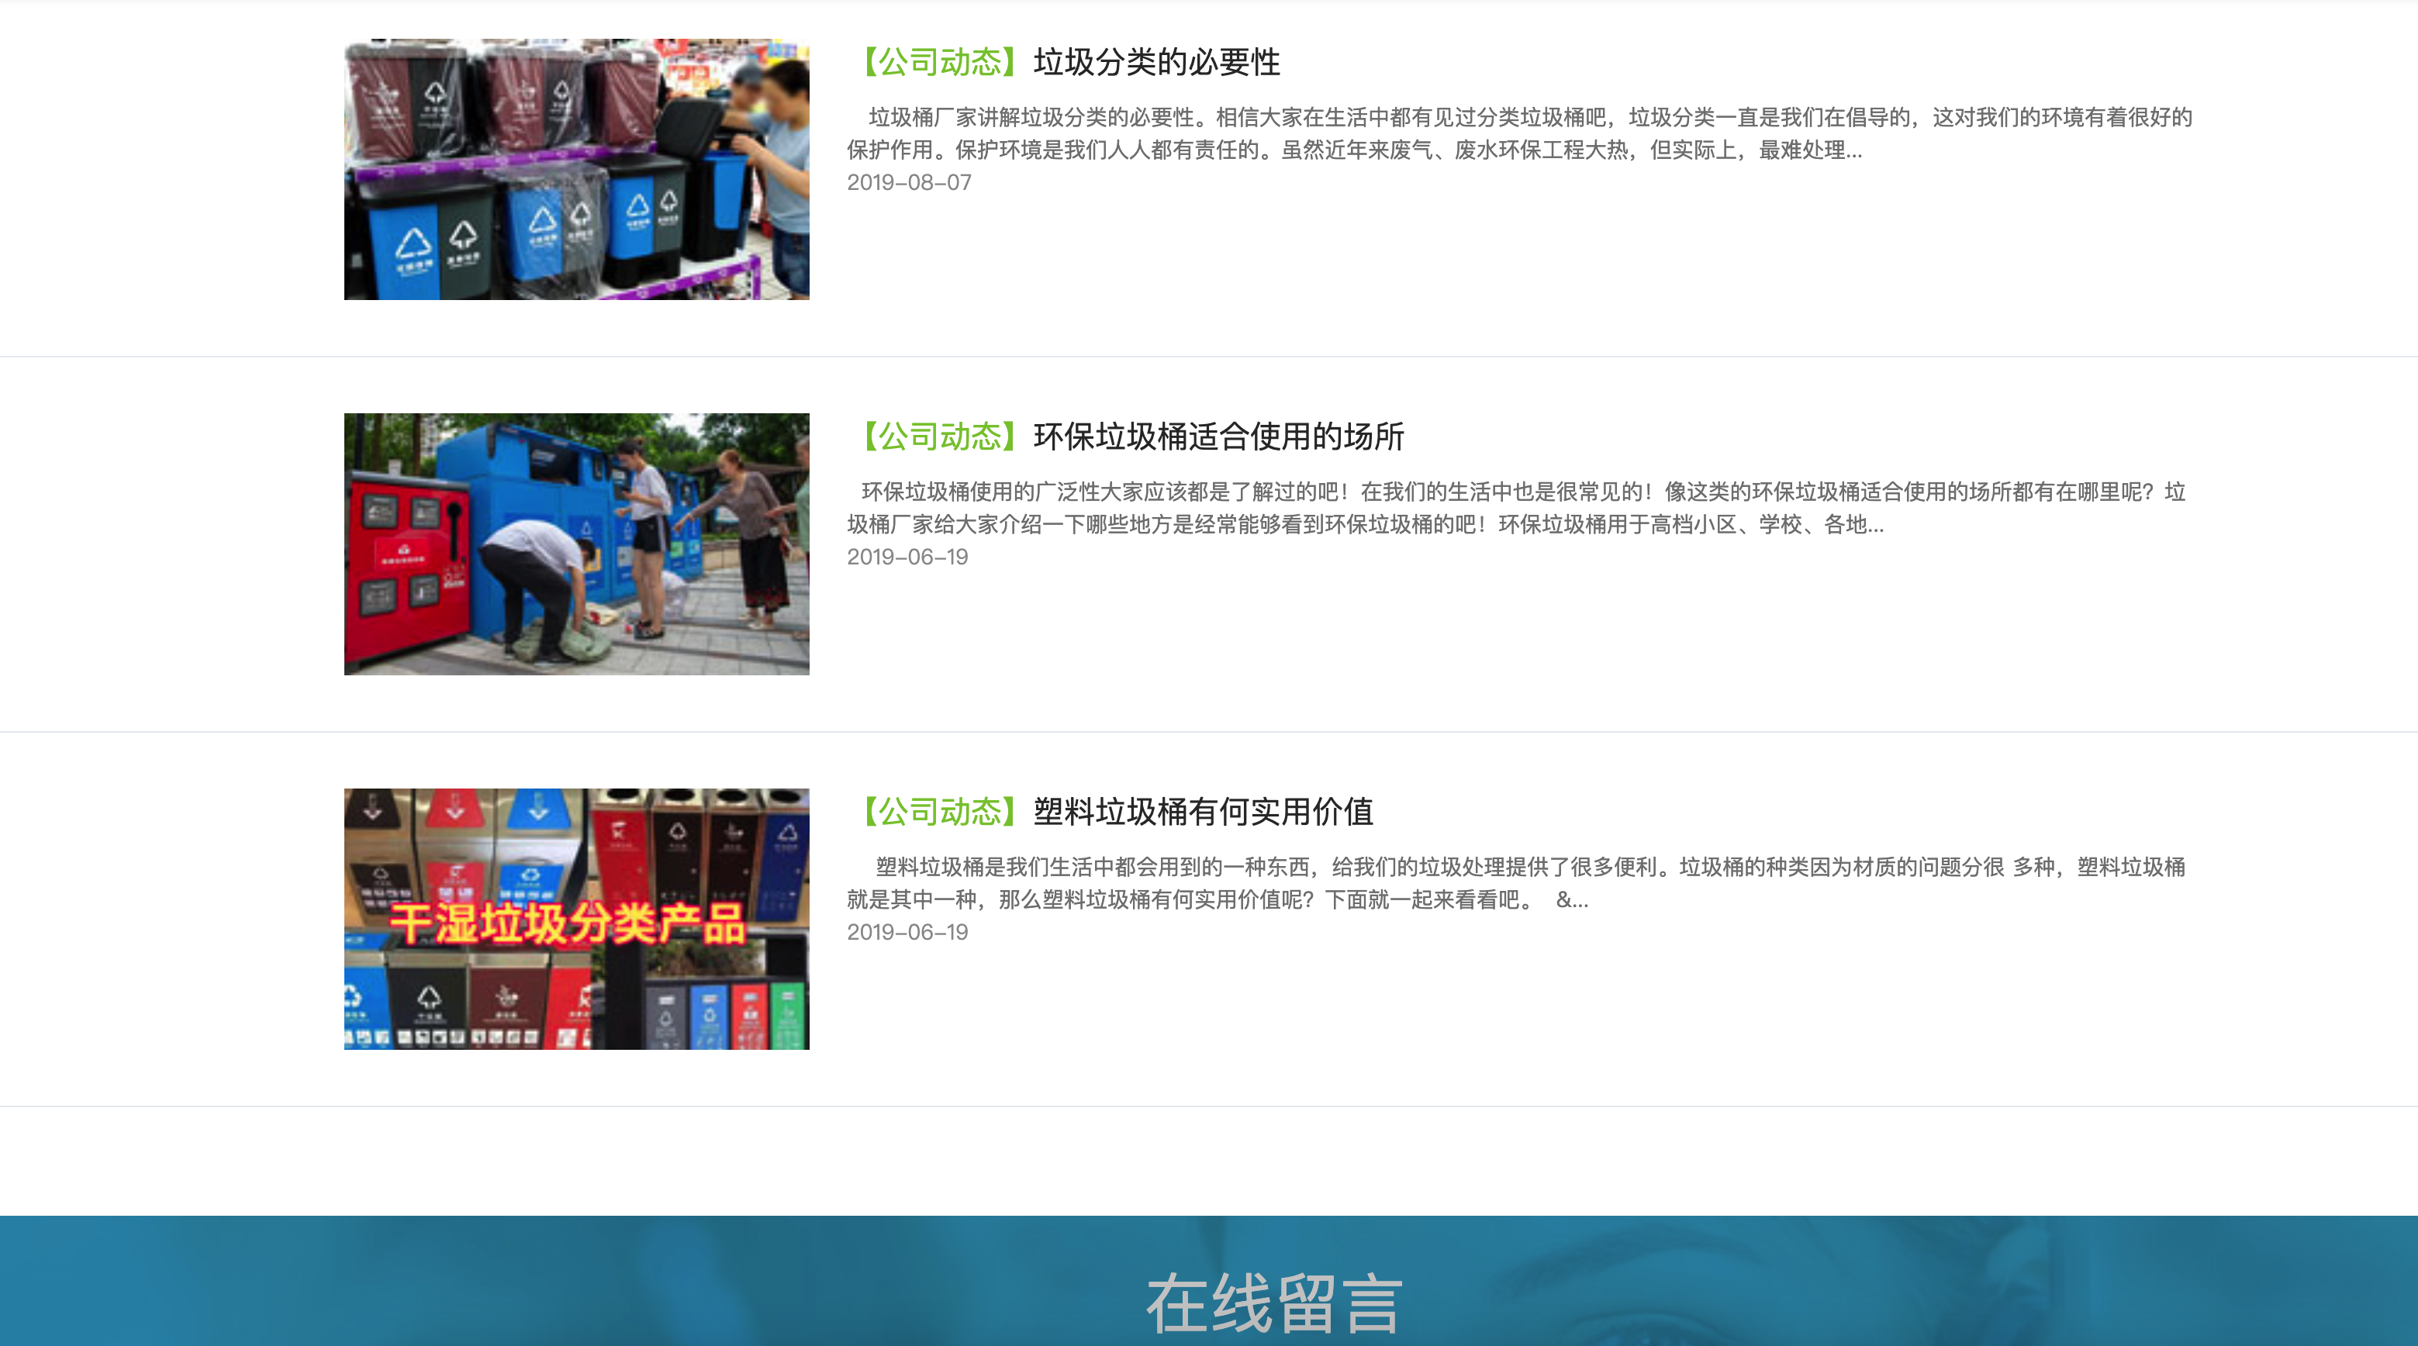Open article 塑料垃圾桶有何实用价值
The width and height of the screenshot is (2418, 1346).
pyautogui.click(x=1203, y=811)
